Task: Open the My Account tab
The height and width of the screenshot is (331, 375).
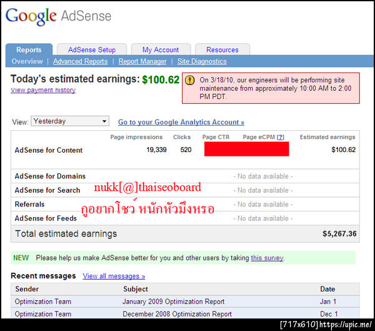Action: coord(161,50)
